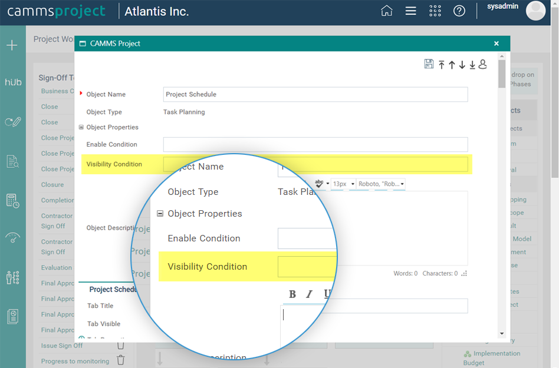The height and width of the screenshot is (368, 559).
Task: Open the Roboto font family dropdown
Action: 381,184
